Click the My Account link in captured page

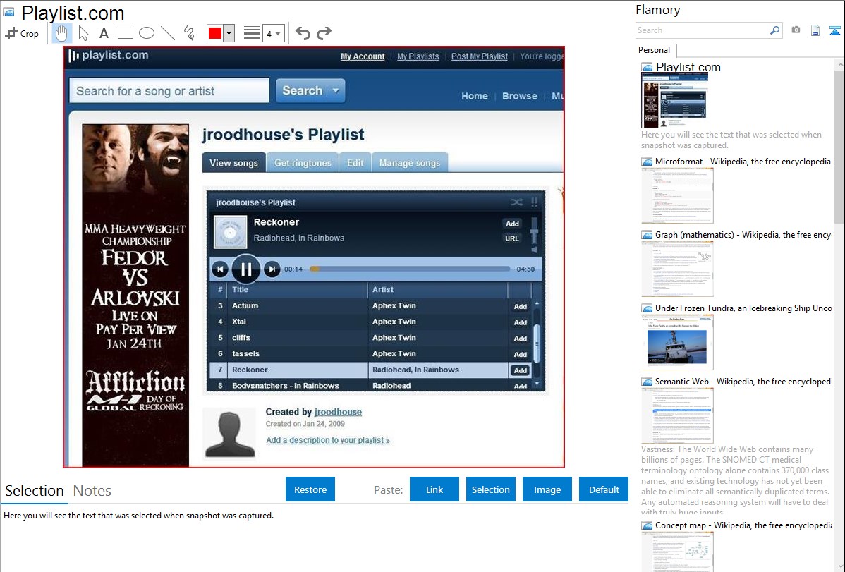pyautogui.click(x=363, y=56)
